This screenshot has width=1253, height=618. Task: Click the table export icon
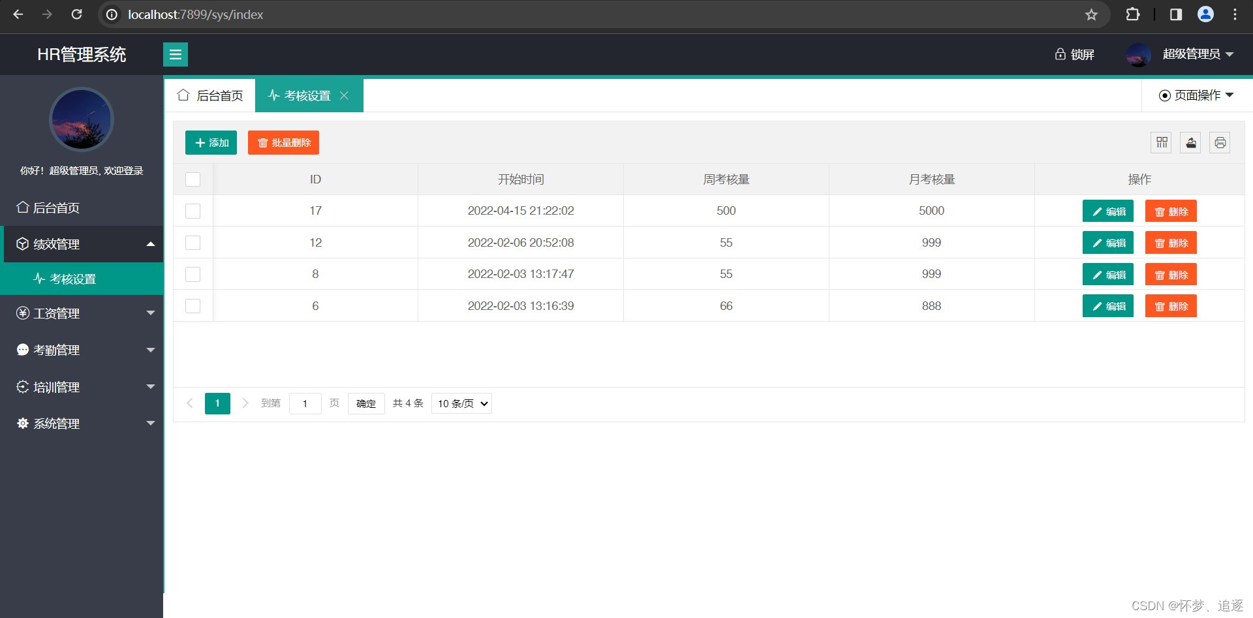click(1191, 142)
